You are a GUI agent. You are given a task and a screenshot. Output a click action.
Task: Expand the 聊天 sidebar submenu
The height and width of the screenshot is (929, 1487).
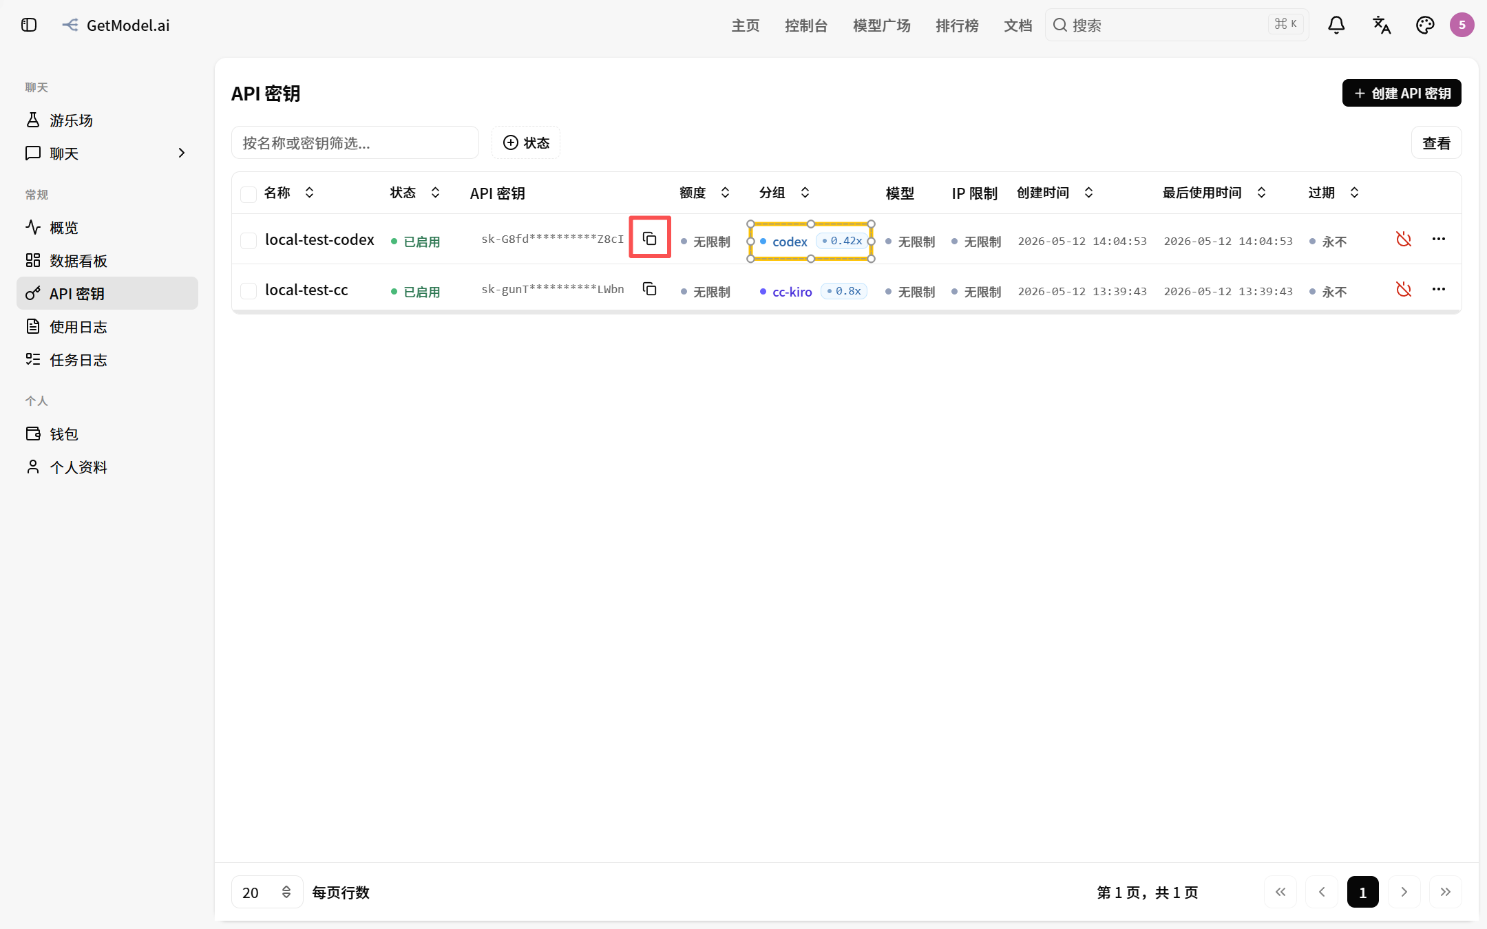[182, 153]
